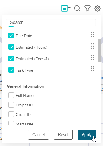This screenshot has width=103, height=146.
Task: Cancel the column chooser dialog
Action: [x=39, y=135]
